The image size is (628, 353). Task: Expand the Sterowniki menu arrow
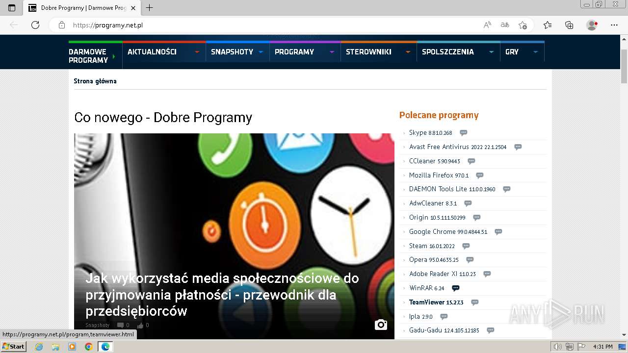point(408,52)
